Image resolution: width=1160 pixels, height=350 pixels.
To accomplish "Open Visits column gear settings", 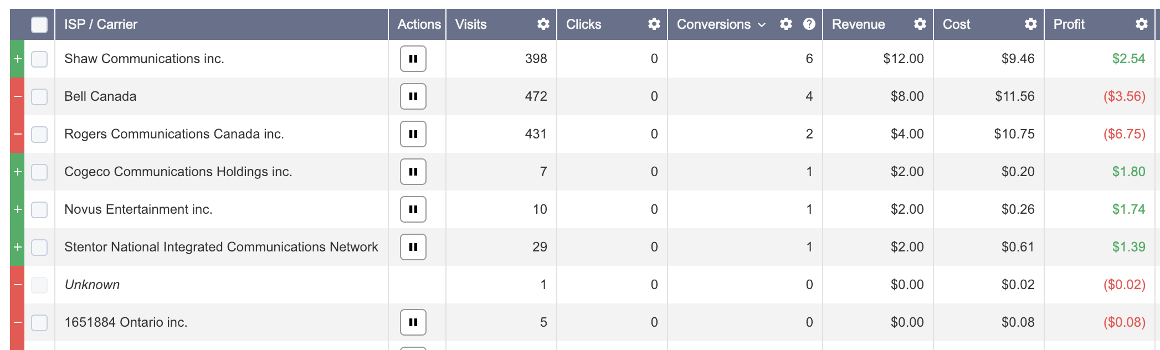I will click(x=543, y=24).
